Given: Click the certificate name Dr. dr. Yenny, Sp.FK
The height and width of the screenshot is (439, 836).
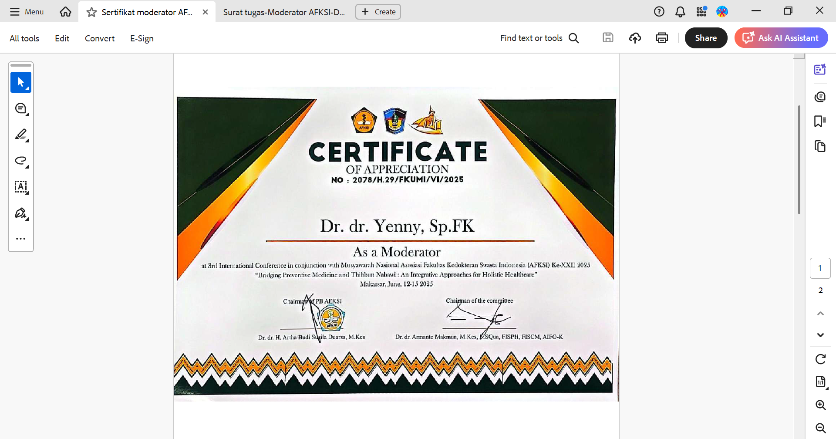Looking at the screenshot, I should 397,226.
